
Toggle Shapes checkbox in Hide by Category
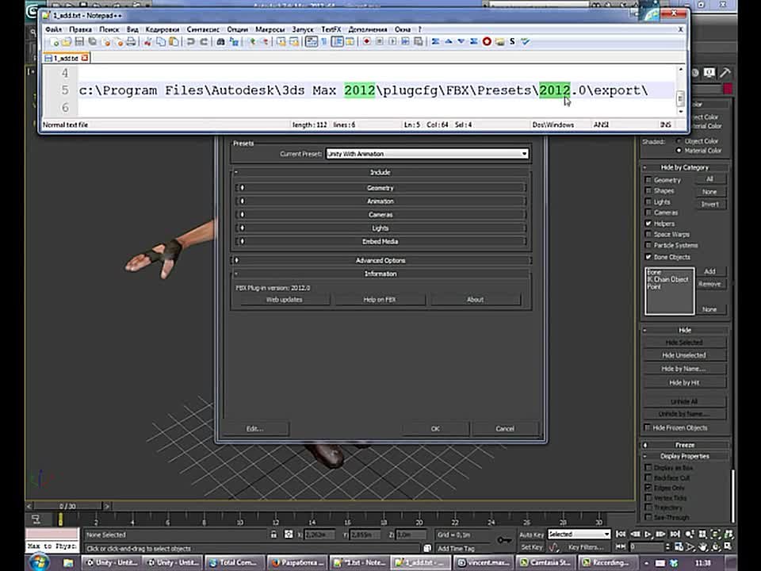[648, 191]
